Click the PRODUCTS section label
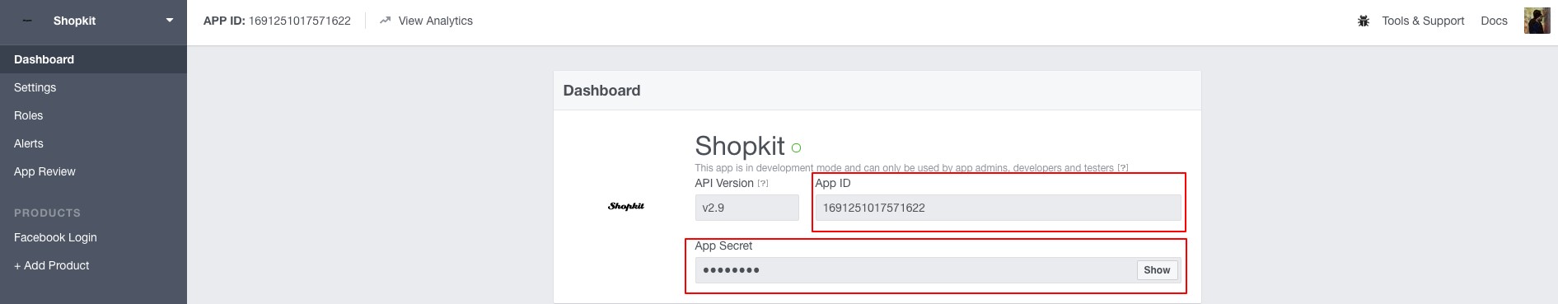 coord(47,213)
